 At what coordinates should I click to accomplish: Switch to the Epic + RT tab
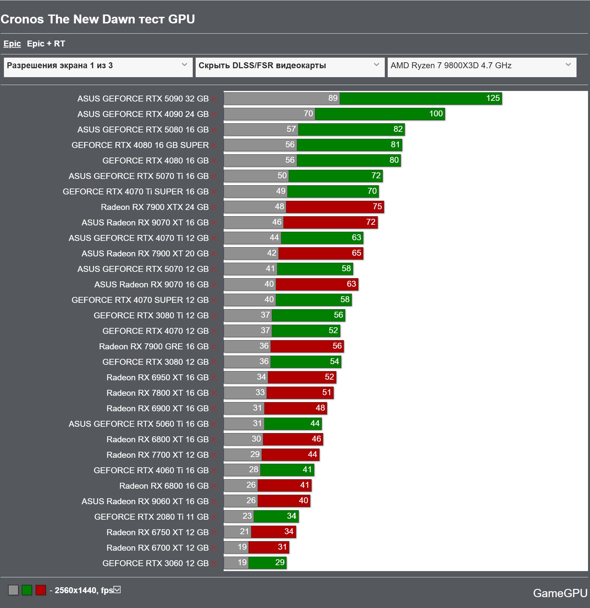pos(46,43)
